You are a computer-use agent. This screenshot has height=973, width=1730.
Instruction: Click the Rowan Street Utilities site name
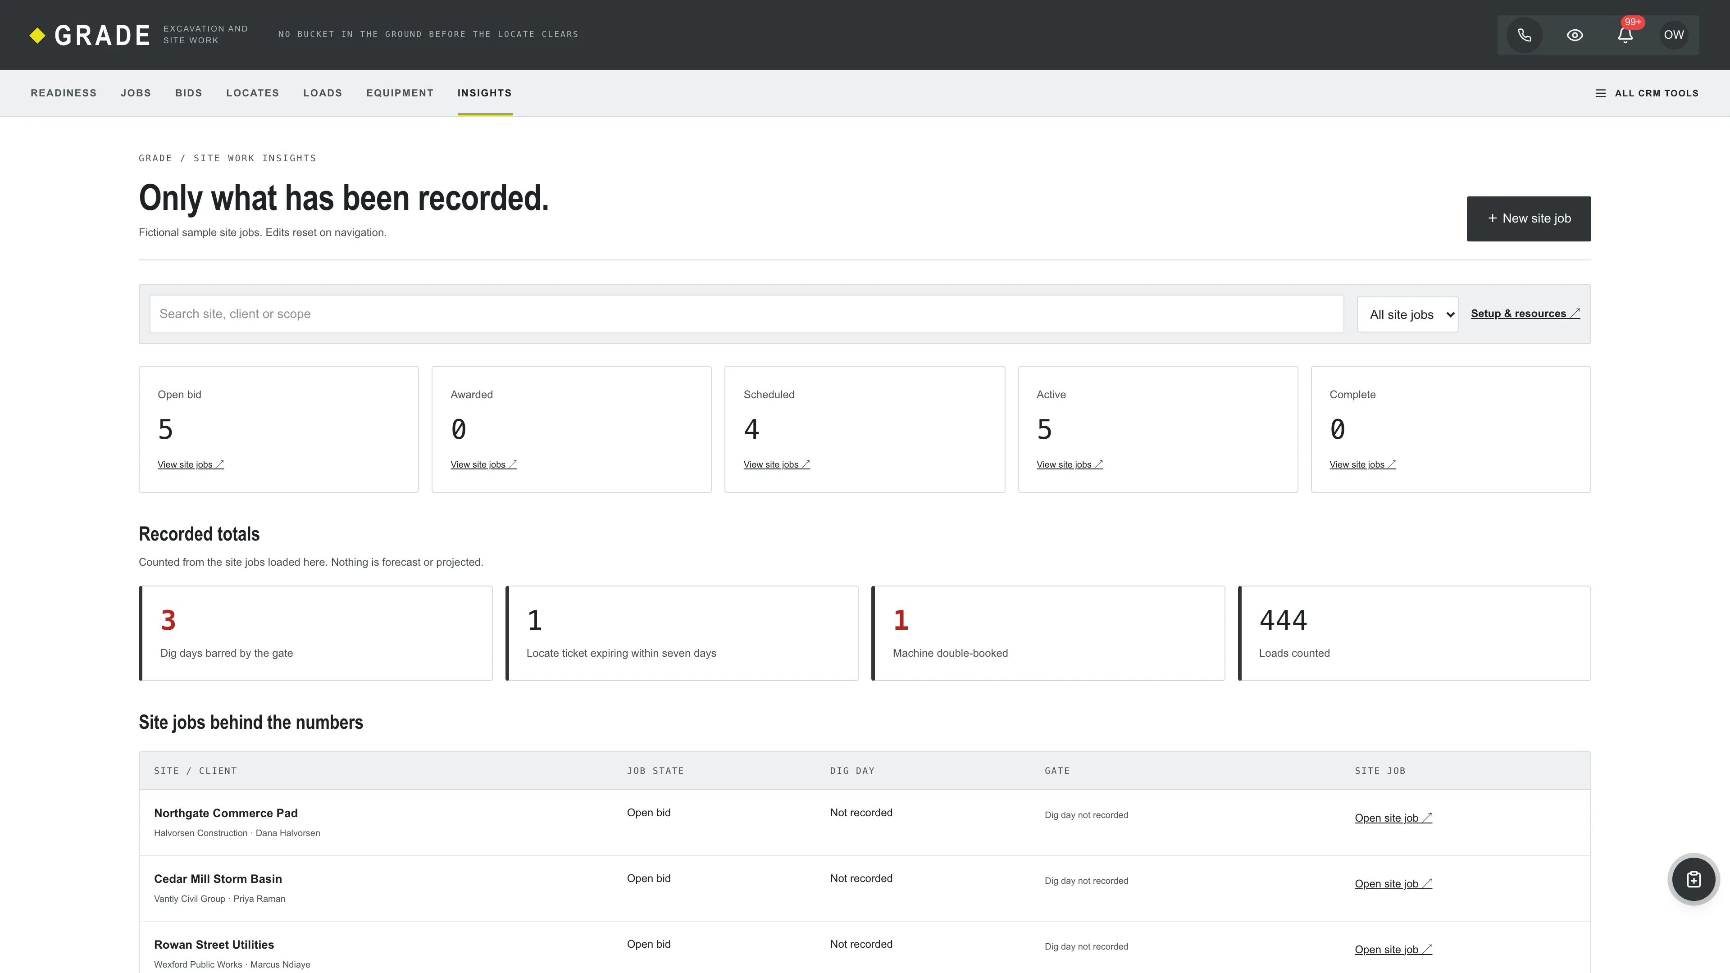(x=214, y=945)
